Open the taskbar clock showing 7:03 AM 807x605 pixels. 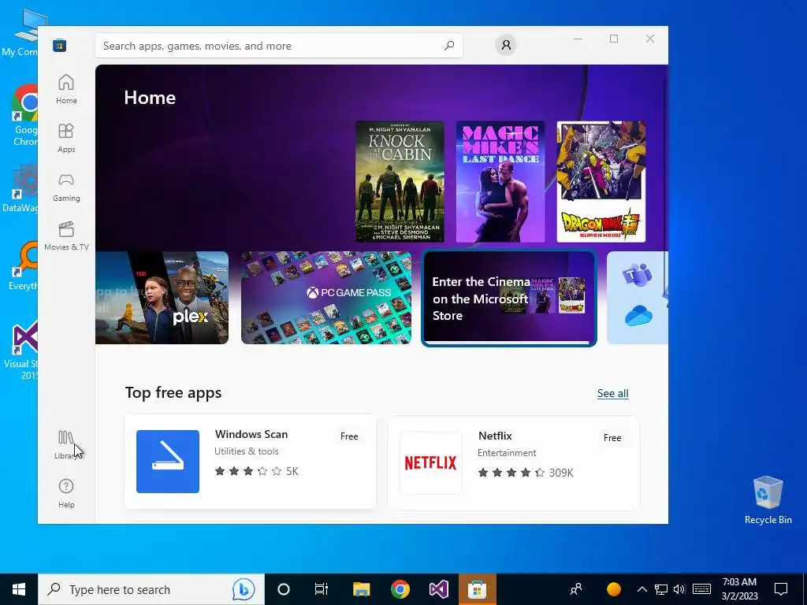[x=739, y=589]
